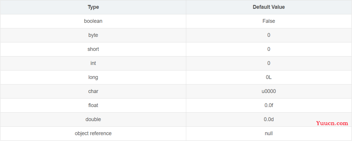The width and height of the screenshot is (352, 141).
Task: Click the short row's 0 value
Action: [x=269, y=49]
